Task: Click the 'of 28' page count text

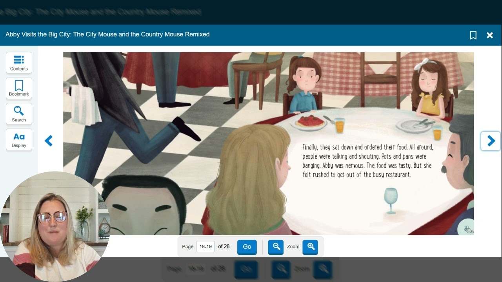Action: pyautogui.click(x=224, y=246)
